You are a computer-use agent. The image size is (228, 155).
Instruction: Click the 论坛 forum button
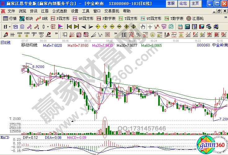click(x=183, y=3)
